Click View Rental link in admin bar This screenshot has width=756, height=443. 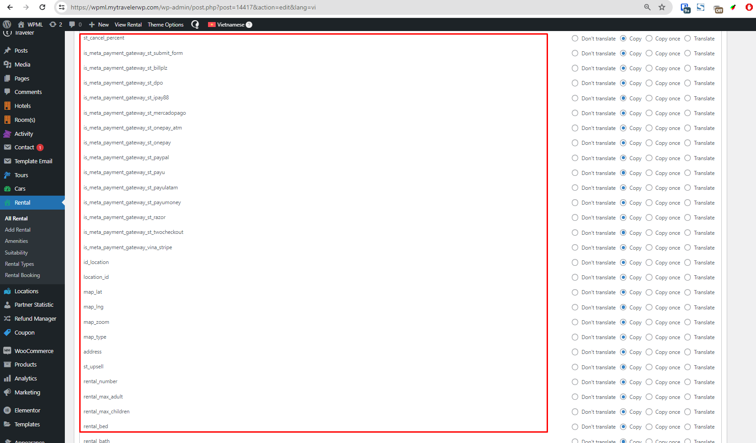(x=128, y=25)
